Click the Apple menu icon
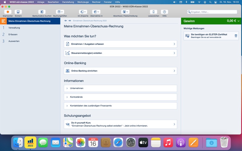242x151 pixels. pyautogui.click(x=5, y=2)
